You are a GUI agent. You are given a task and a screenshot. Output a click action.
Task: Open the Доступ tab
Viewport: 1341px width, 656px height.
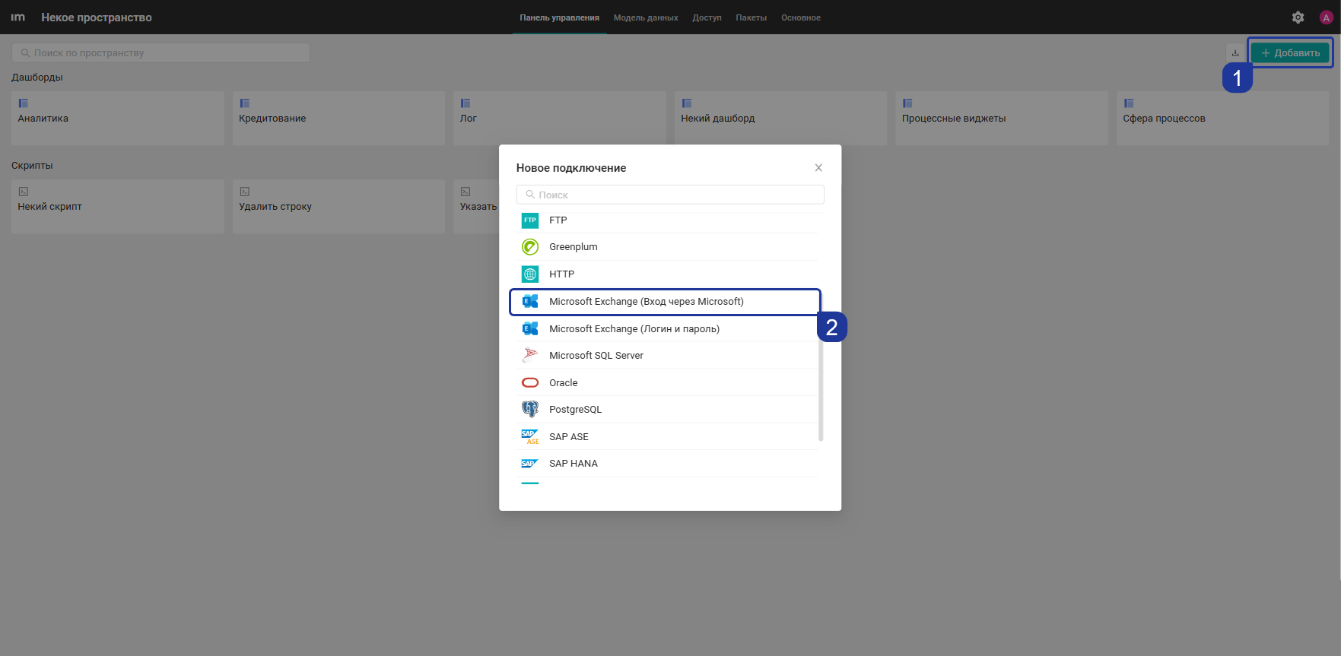pyautogui.click(x=707, y=17)
